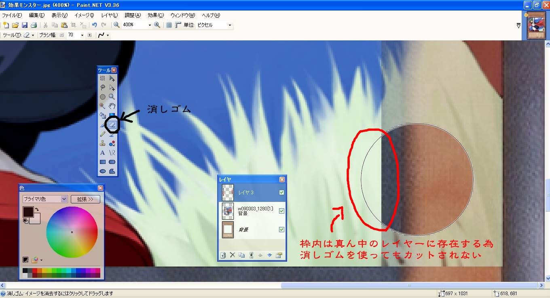The image size is (550, 298).
Task: Select the Magic Wand tool
Action: (x=103, y=106)
